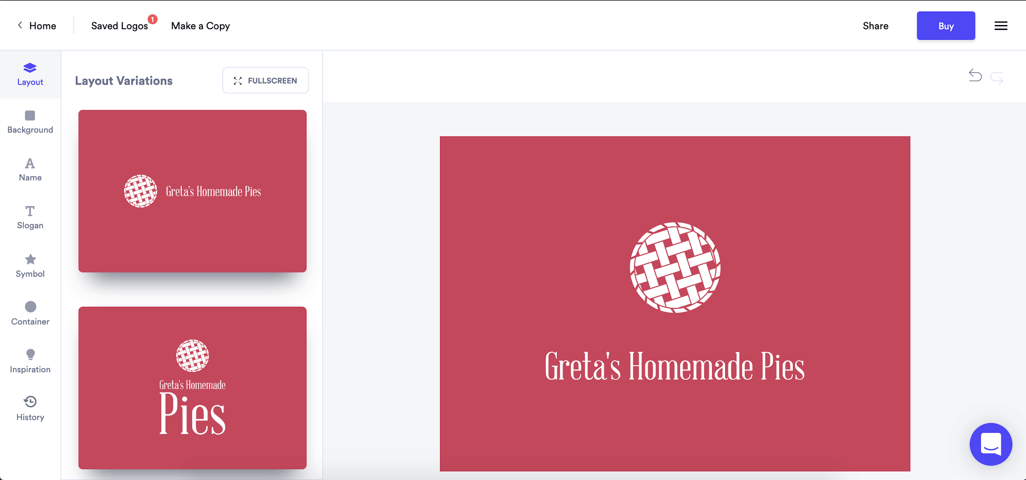
Task: Click the fullscreen layout toggle
Action: pyautogui.click(x=266, y=80)
